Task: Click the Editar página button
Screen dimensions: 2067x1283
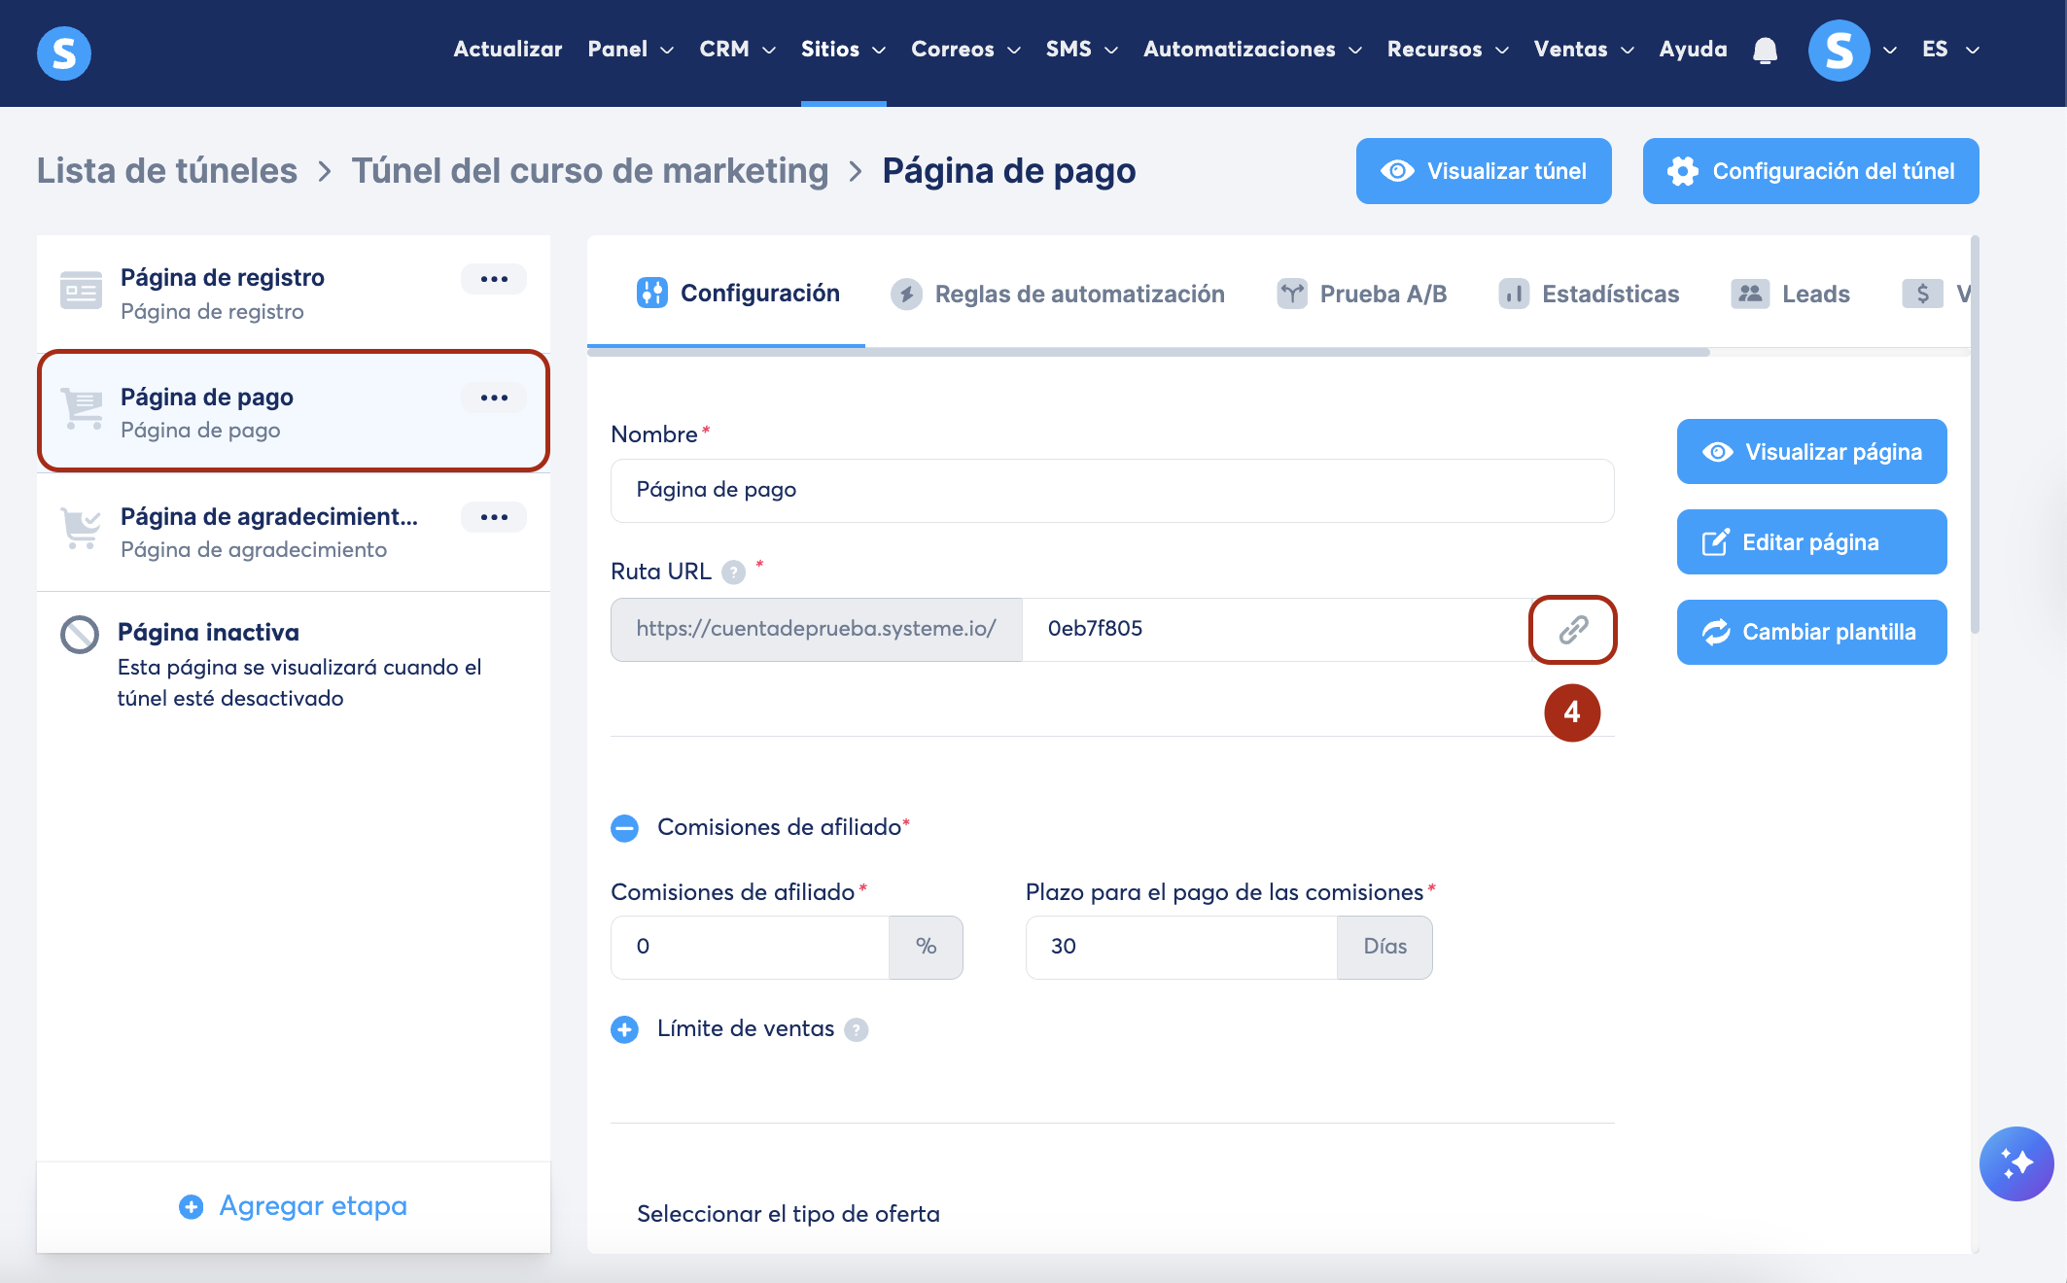Action: pyautogui.click(x=1810, y=542)
